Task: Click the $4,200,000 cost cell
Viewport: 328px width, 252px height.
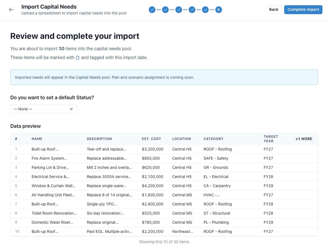Action: 153,186
